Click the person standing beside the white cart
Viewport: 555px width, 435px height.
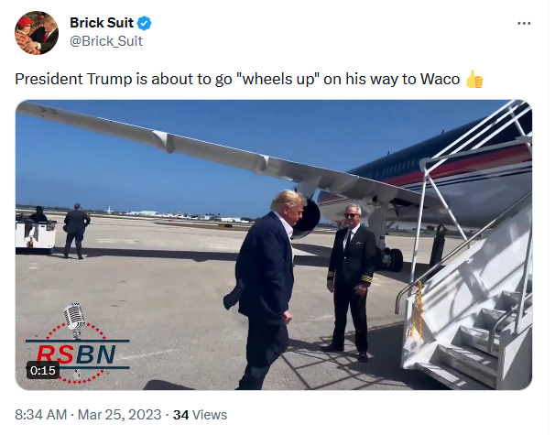(76, 231)
